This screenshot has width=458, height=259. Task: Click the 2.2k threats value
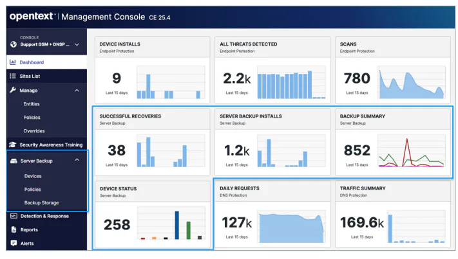[237, 78]
